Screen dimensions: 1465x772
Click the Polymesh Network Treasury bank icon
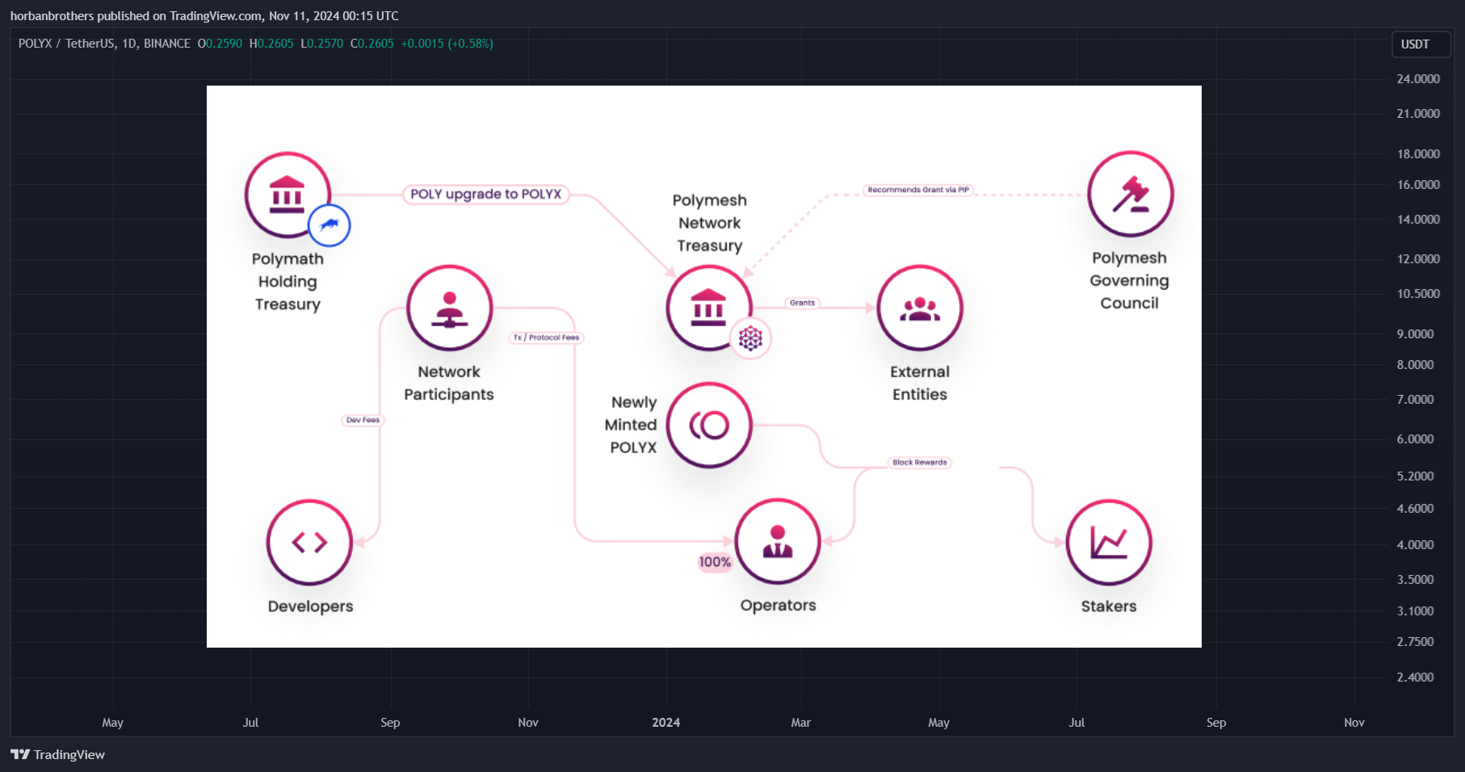(709, 308)
